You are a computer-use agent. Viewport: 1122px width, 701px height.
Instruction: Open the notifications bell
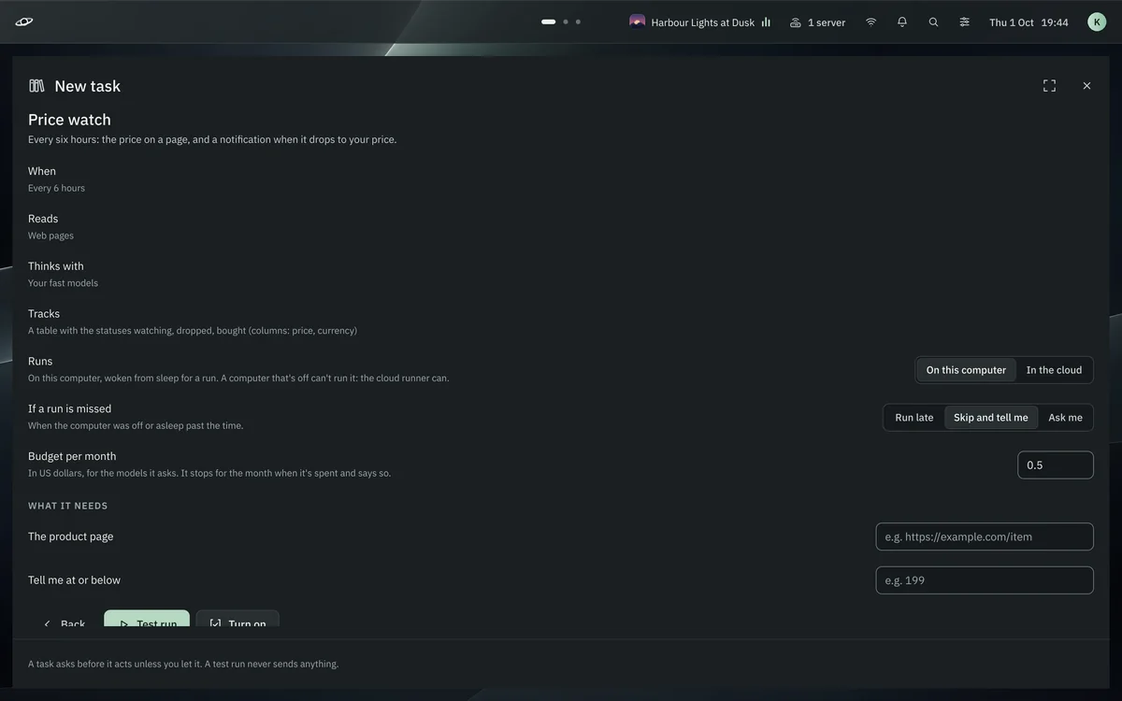point(902,21)
